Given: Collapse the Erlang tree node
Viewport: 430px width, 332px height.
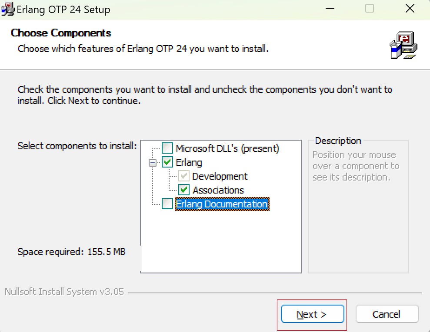Looking at the screenshot, I should coord(153,163).
